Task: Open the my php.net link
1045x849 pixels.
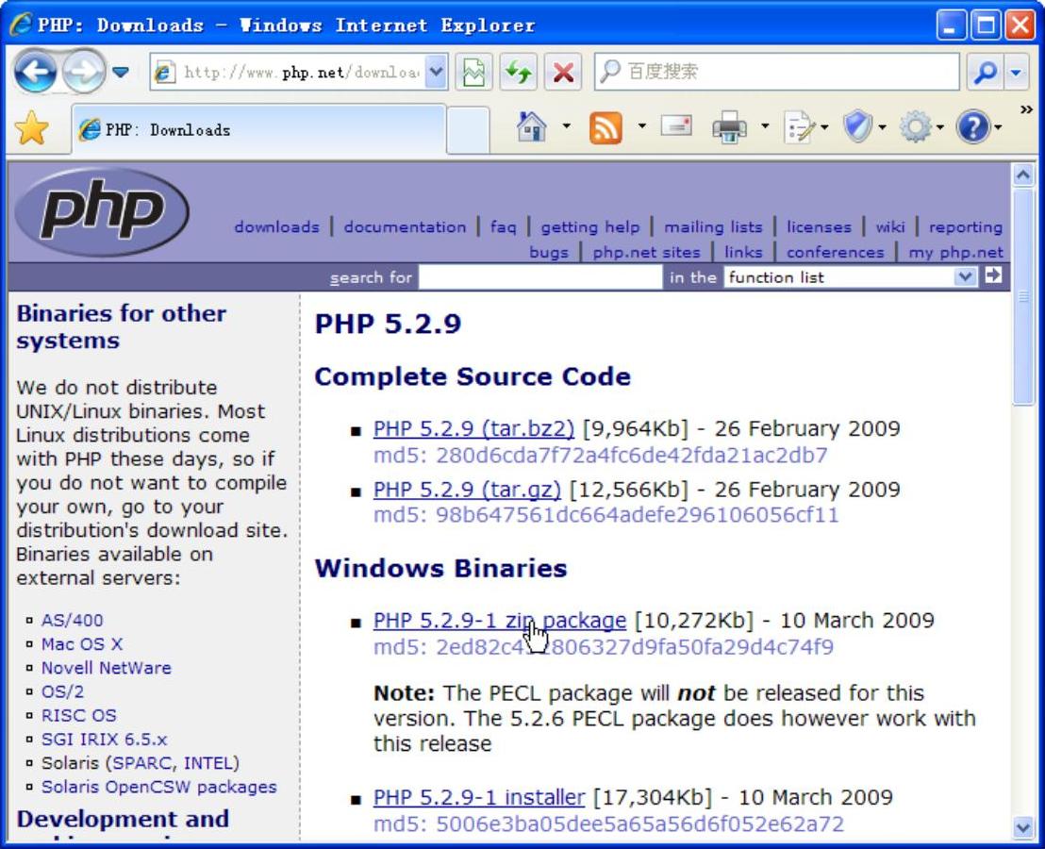Action: point(955,253)
